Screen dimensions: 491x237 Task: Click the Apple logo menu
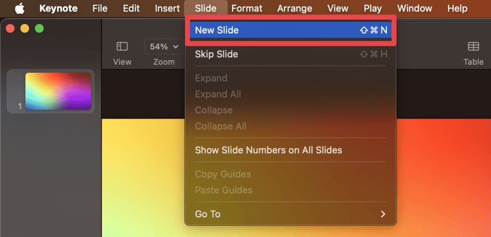coord(20,8)
